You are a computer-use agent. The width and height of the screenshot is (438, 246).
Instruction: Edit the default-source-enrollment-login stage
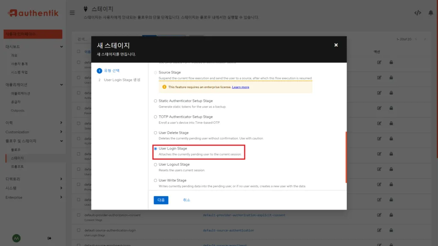click(x=379, y=244)
